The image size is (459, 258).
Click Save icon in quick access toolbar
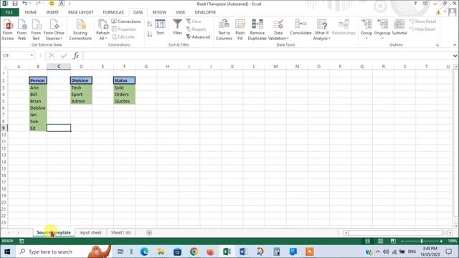(x=15, y=4)
